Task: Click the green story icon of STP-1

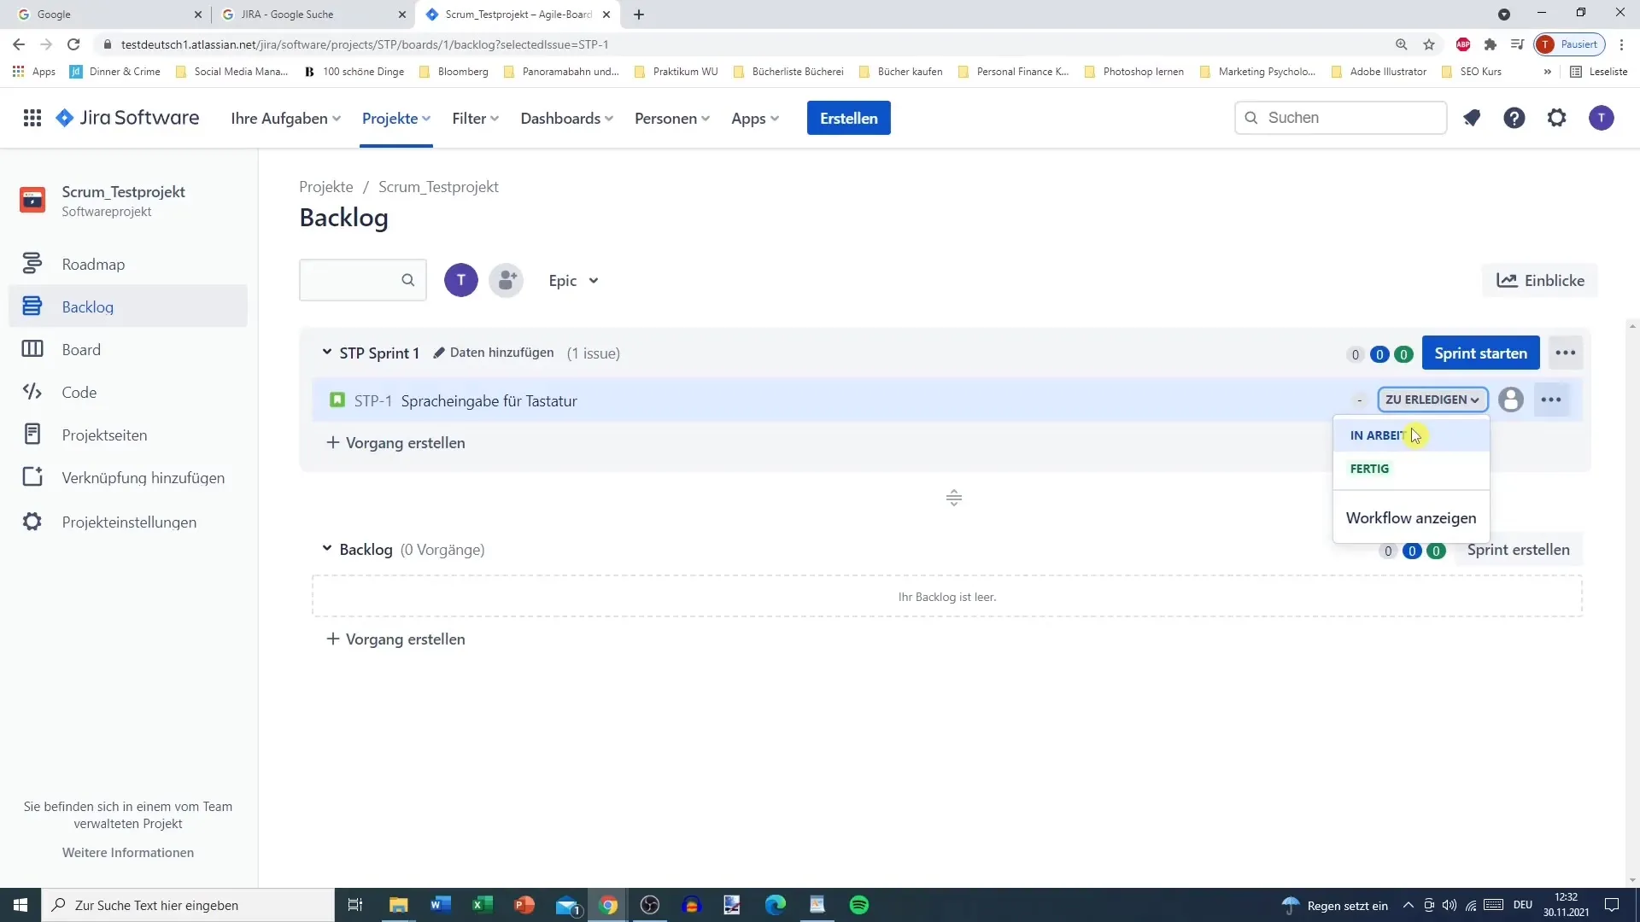Action: [337, 400]
